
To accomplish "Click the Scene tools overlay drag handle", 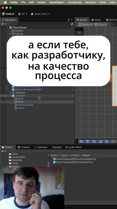I will point(79,29).
